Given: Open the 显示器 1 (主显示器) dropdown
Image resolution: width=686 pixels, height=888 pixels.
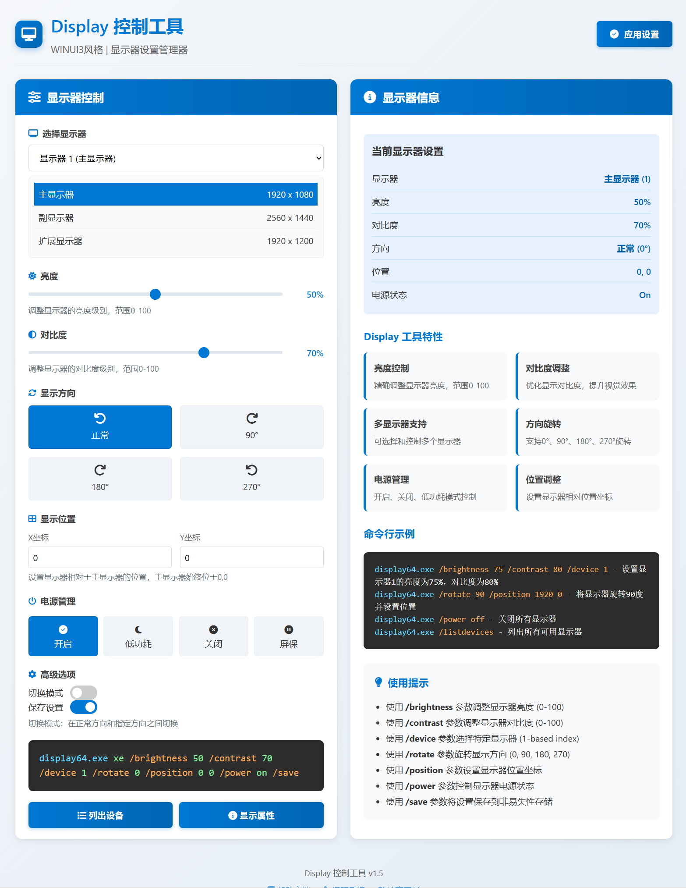Looking at the screenshot, I should [176, 158].
